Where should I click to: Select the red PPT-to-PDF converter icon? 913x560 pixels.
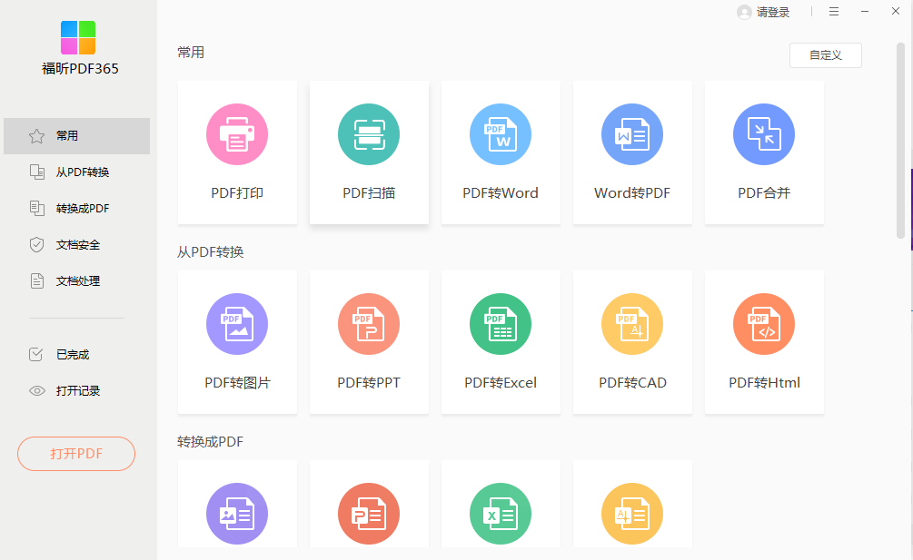(369, 514)
